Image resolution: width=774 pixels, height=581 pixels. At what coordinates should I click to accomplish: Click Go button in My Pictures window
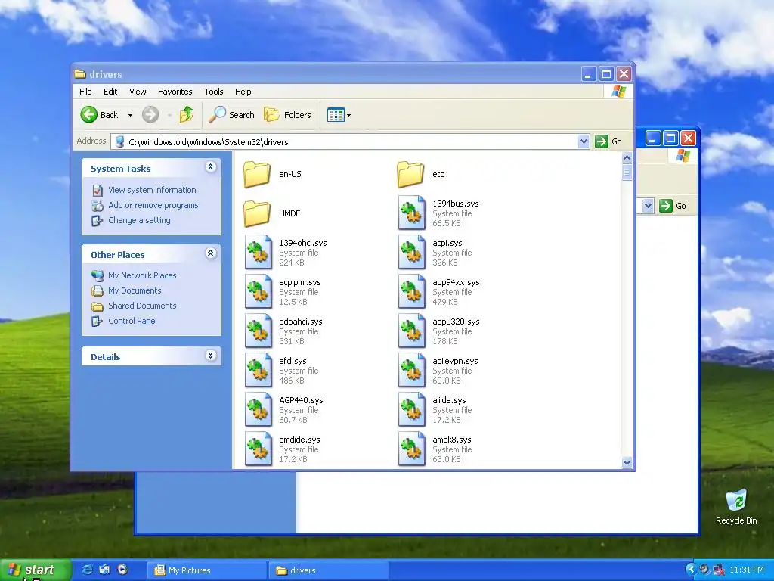coord(673,206)
